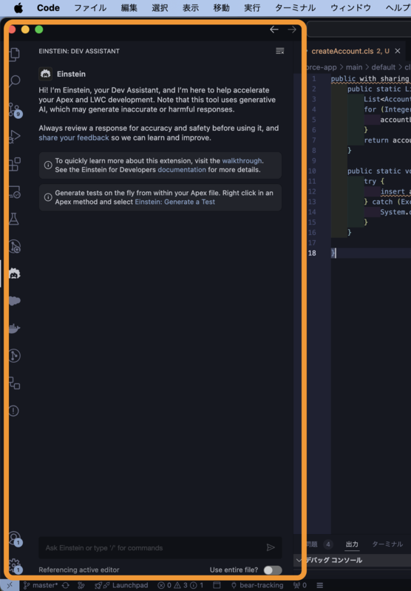Show errors and warnings in status bar
The width and height of the screenshot is (411, 591).
[180, 585]
